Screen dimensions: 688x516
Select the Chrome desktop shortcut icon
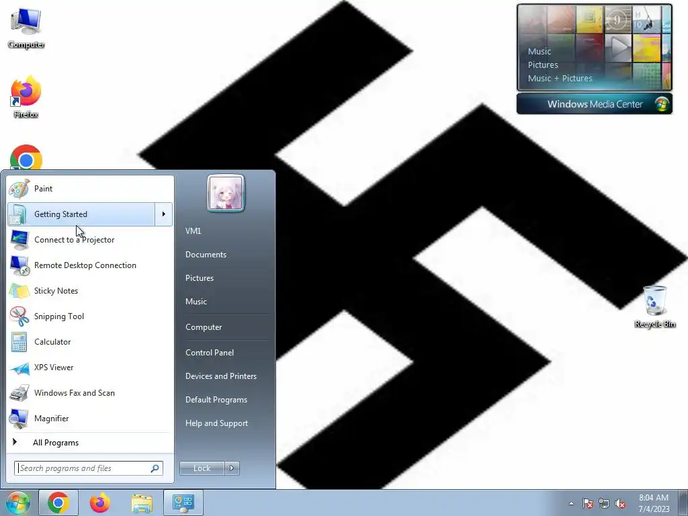[x=26, y=157]
